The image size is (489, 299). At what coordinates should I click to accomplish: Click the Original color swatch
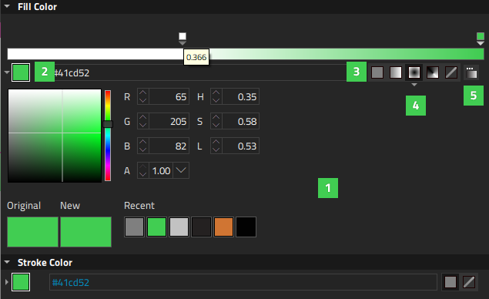33,232
